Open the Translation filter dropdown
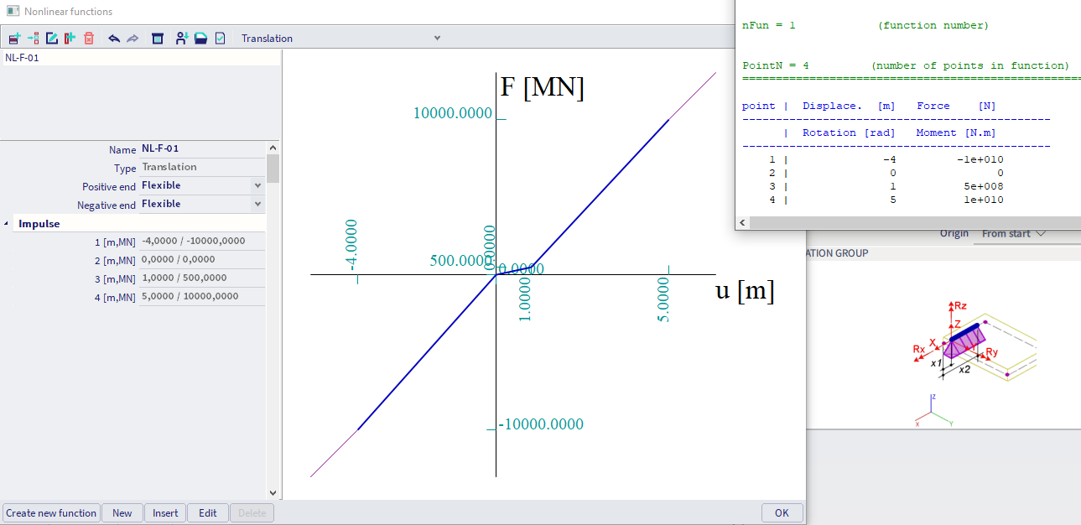This screenshot has width=1081, height=525. pyautogui.click(x=436, y=39)
